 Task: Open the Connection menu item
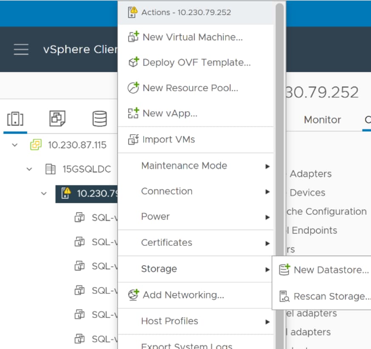coord(195,191)
